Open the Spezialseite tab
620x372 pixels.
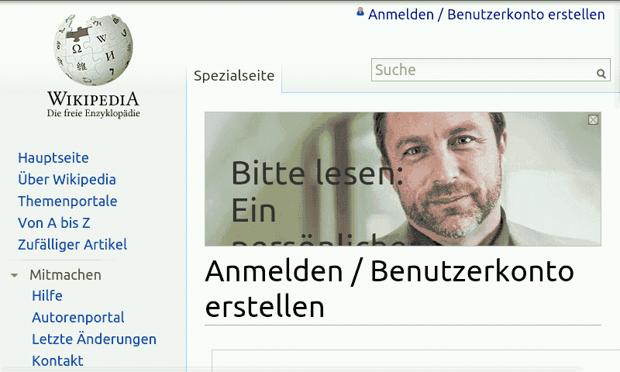pyautogui.click(x=234, y=75)
